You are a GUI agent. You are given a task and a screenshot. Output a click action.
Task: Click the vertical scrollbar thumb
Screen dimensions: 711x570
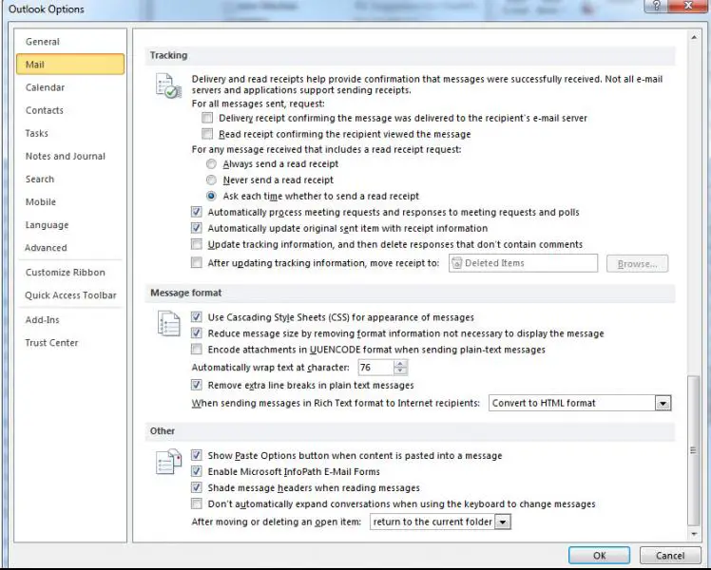(693, 450)
